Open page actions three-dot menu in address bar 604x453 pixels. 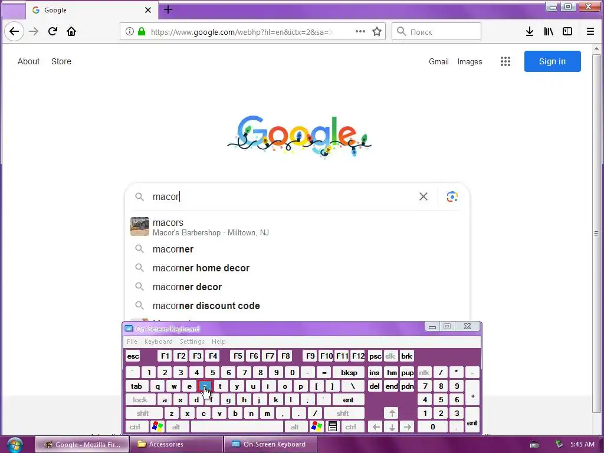[x=360, y=32]
